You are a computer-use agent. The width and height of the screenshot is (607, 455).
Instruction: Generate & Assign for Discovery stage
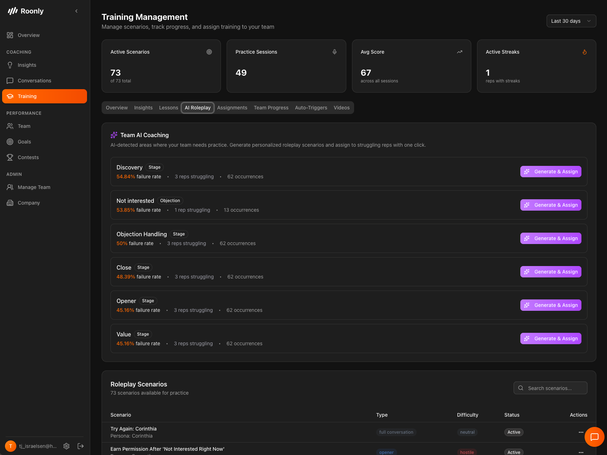tap(551, 172)
